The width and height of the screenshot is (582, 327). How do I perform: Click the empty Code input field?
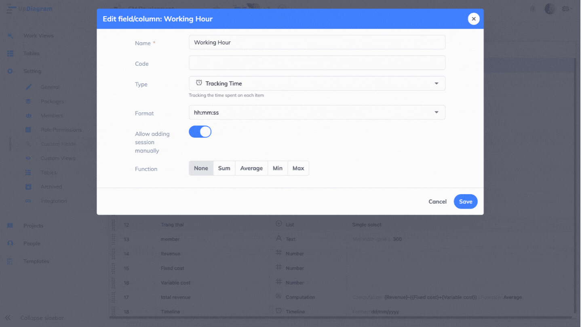click(x=317, y=63)
